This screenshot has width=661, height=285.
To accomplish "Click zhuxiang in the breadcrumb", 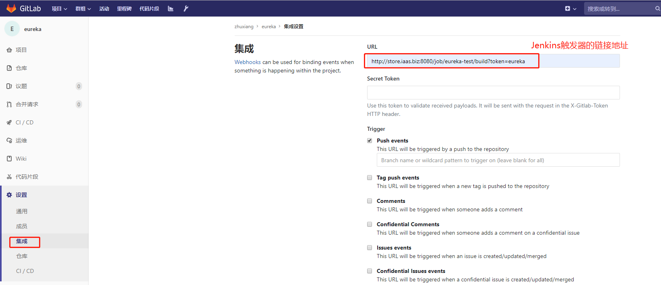I will coord(244,27).
